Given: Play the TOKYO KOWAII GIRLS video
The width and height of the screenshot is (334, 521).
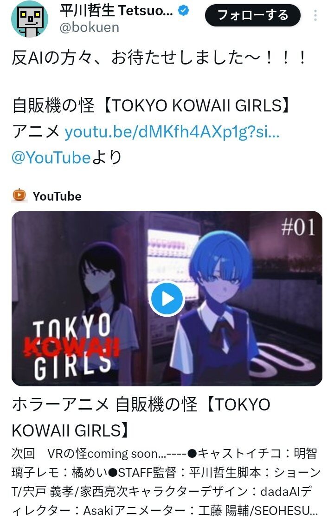Looking at the screenshot, I should 167,299.
